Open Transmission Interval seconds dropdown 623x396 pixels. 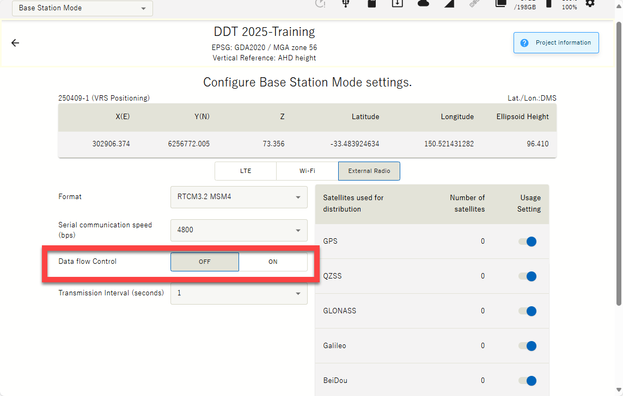tap(239, 293)
